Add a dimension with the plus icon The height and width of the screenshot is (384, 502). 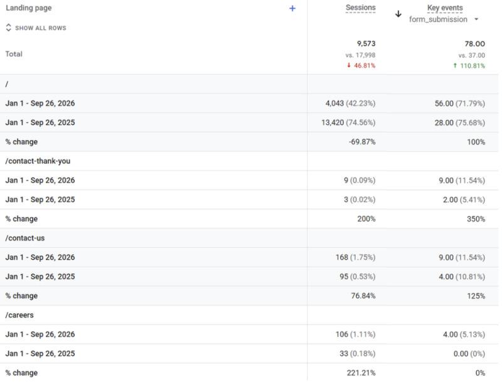point(292,8)
